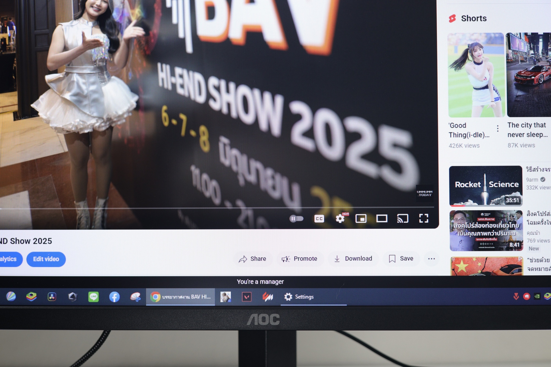Open the photo thumbnail app in taskbar

point(225,297)
